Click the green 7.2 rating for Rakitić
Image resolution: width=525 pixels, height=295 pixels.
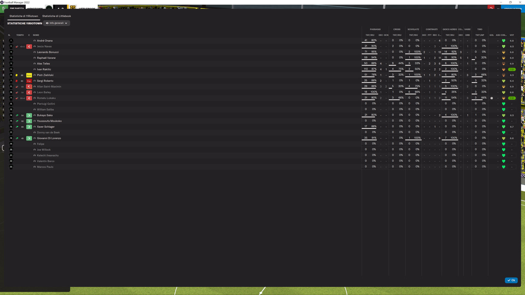pyautogui.click(x=512, y=70)
